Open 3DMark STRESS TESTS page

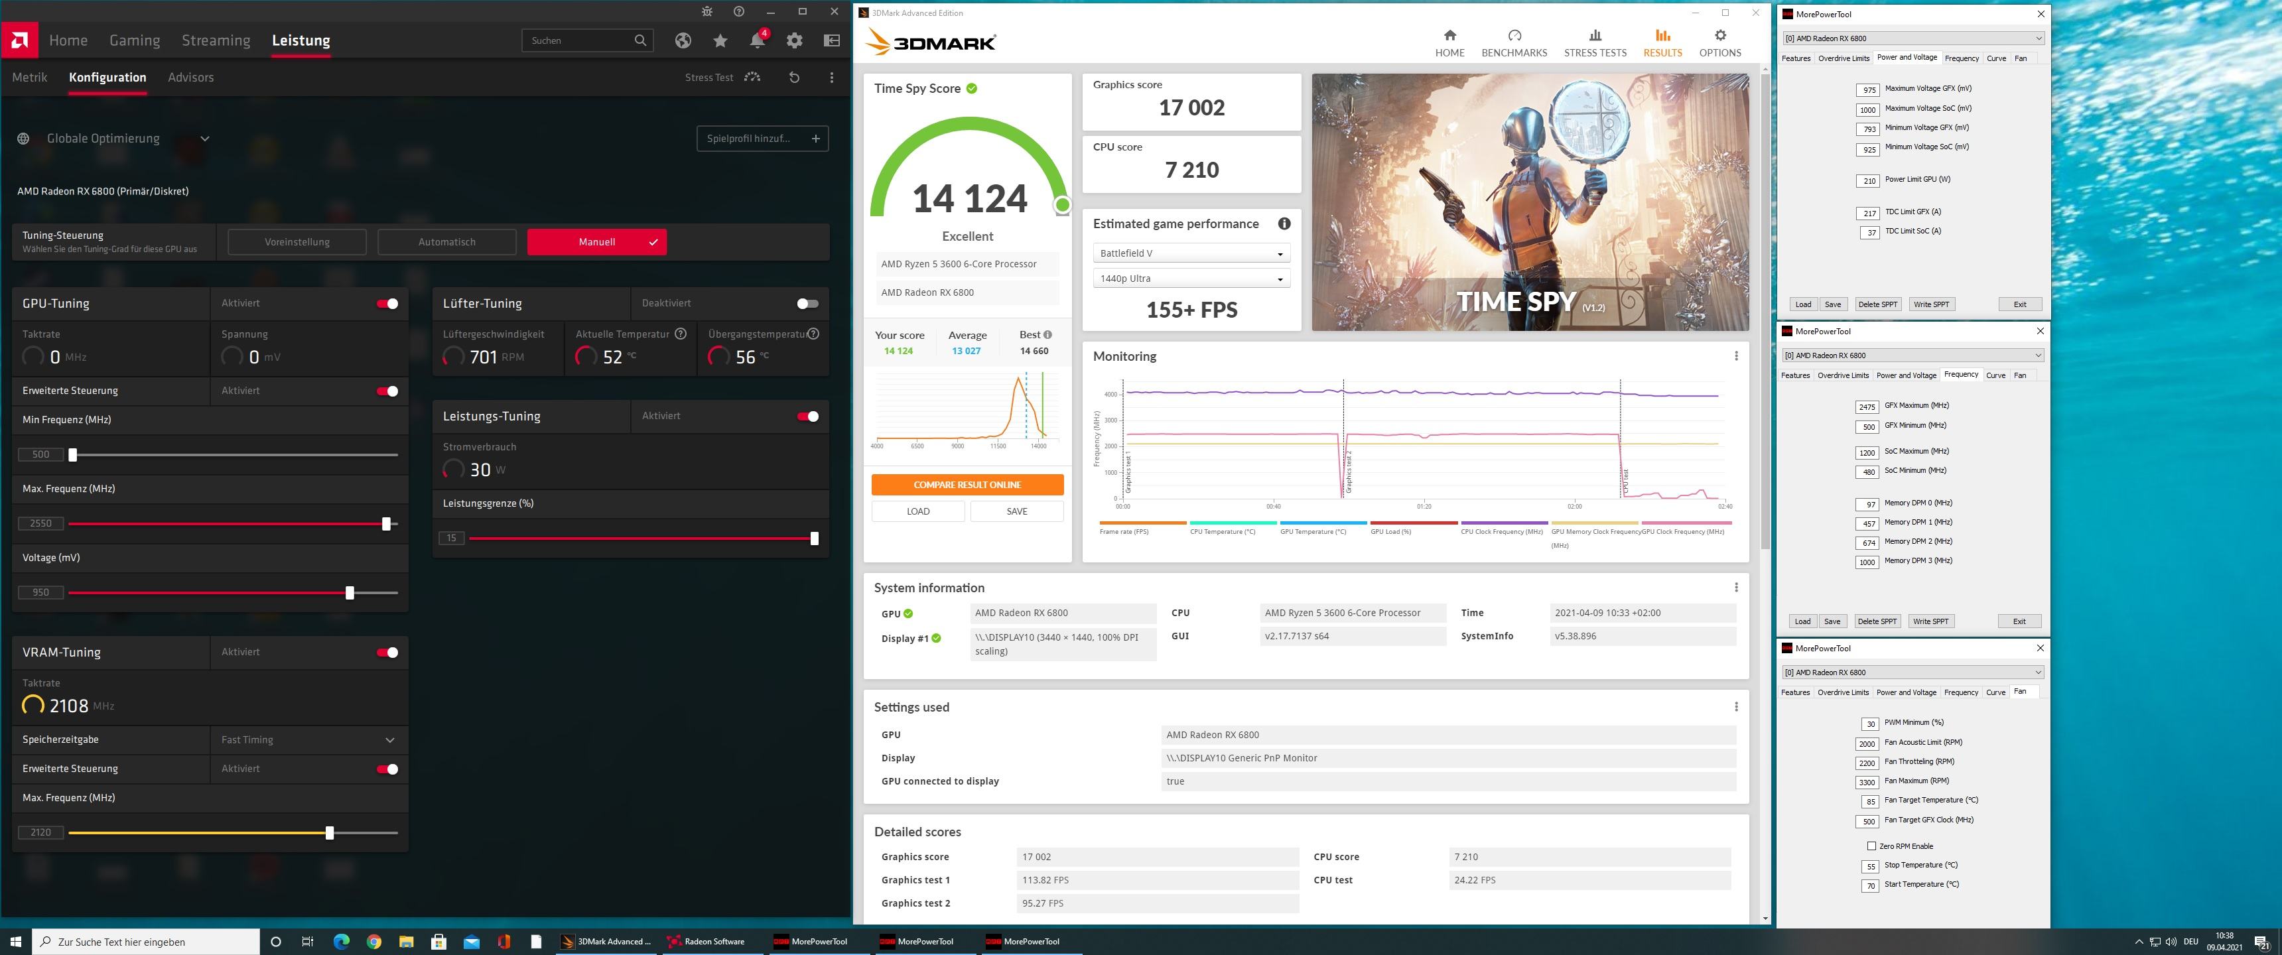[x=1595, y=43]
